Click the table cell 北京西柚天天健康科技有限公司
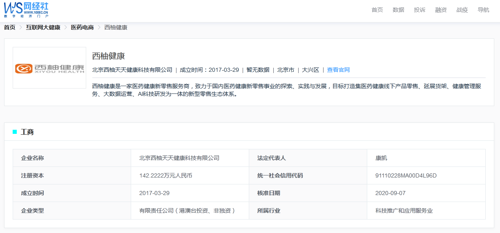 coord(190,158)
